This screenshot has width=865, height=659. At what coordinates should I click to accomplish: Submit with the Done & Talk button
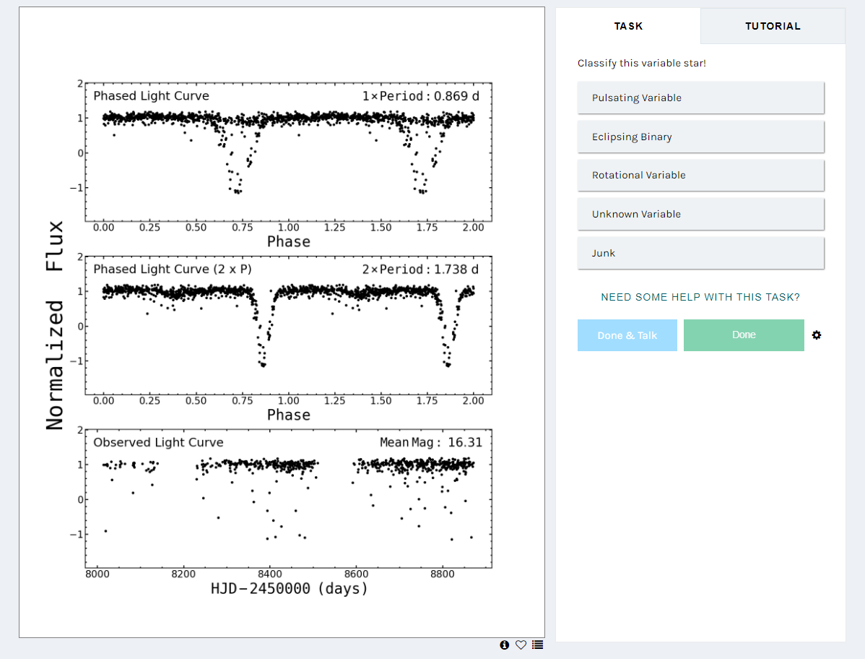point(627,335)
